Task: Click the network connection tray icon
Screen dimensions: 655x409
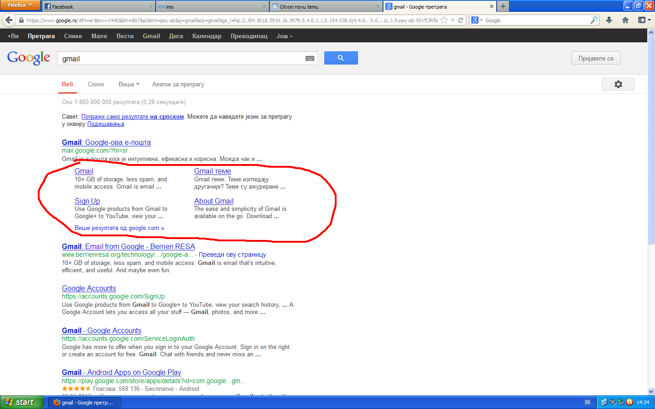Action: (604, 402)
